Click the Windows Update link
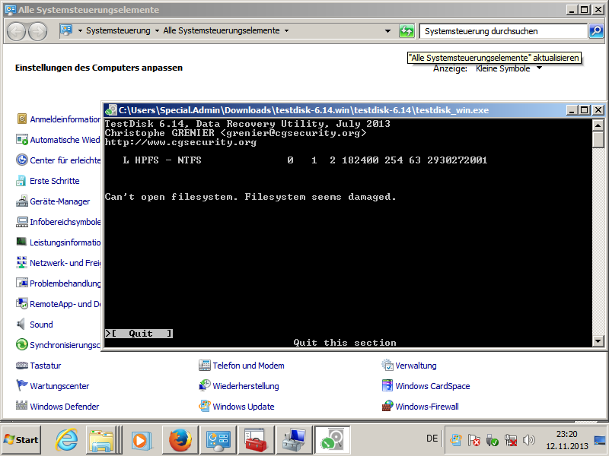 (244, 407)
